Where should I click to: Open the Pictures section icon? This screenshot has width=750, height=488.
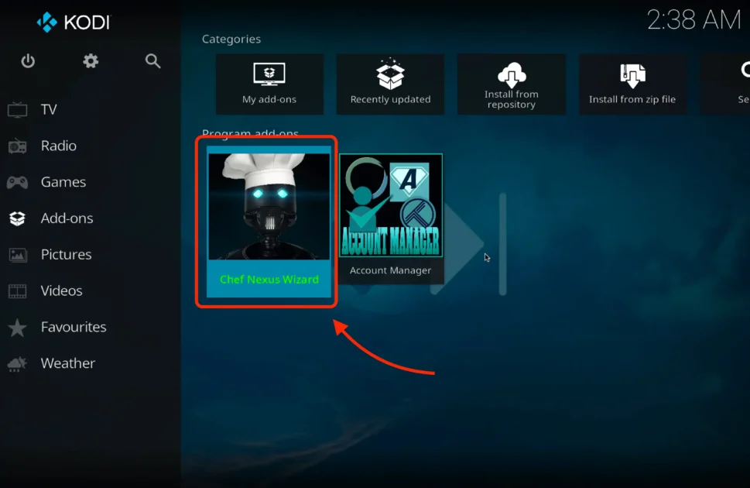pos(18,254)
